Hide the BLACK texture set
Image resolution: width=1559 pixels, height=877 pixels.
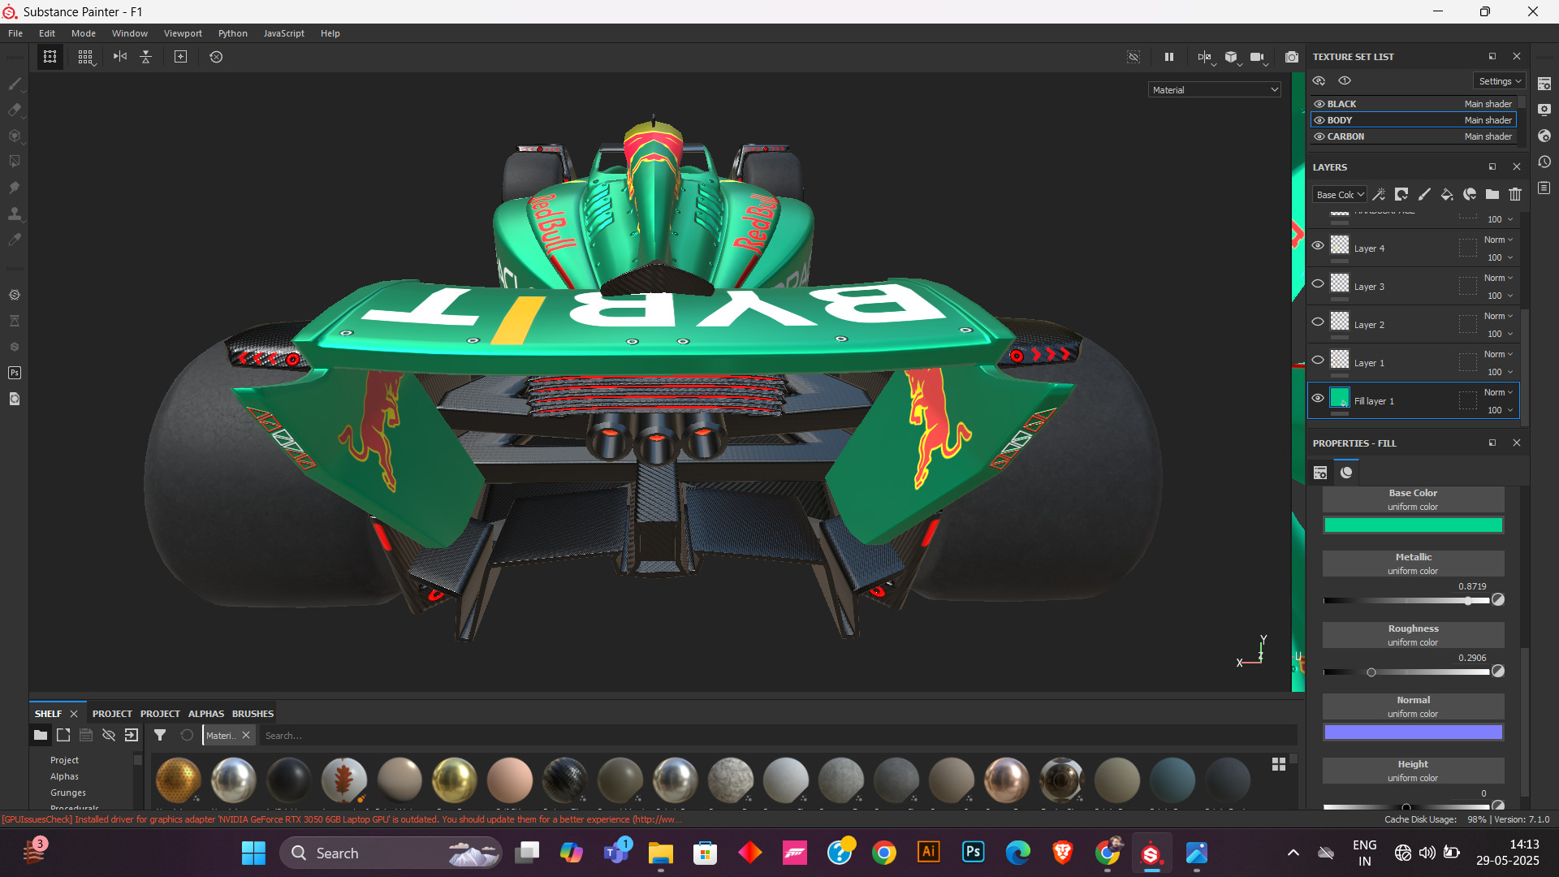1319,104
